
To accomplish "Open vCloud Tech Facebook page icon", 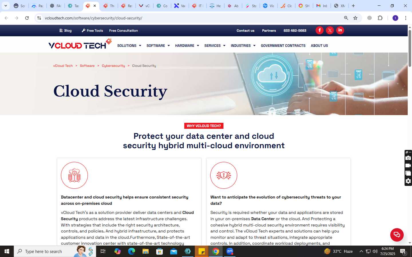I will coord(320,30).
